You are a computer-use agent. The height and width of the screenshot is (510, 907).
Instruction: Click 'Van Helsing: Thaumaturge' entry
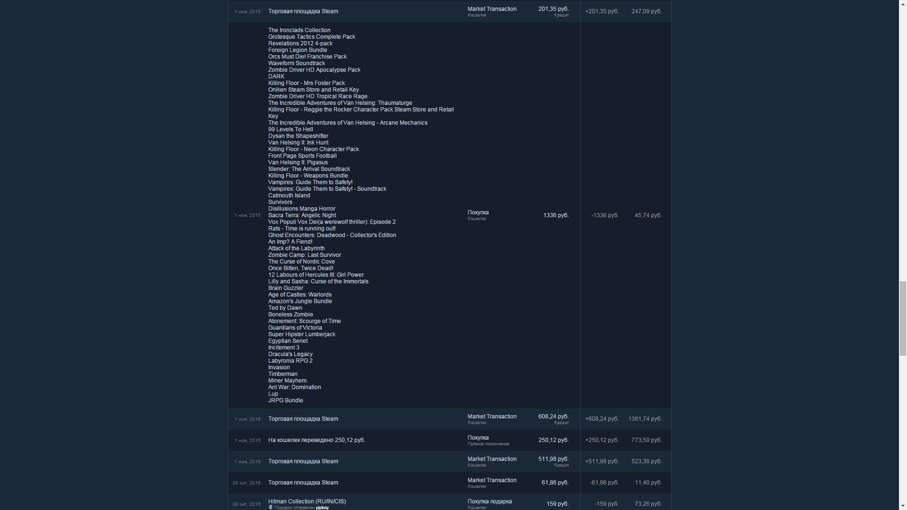340,103
